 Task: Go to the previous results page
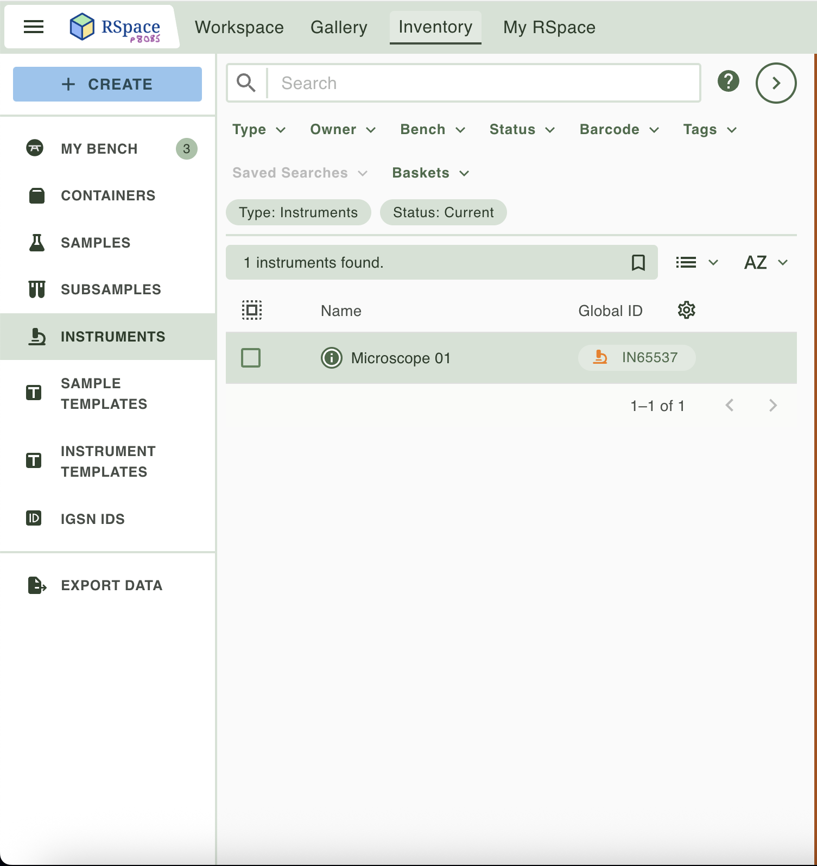click(x=730, y=406)
